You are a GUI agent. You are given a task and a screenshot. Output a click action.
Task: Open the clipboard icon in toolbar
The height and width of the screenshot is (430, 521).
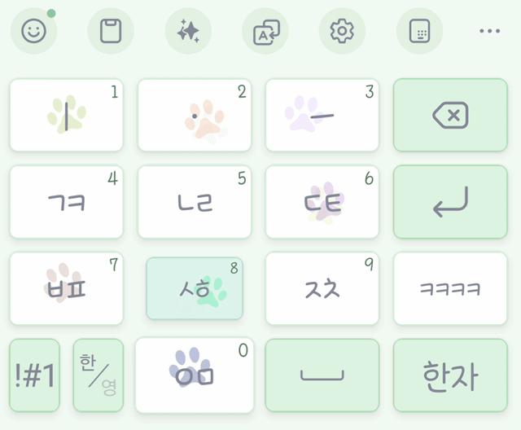(111, 31)
